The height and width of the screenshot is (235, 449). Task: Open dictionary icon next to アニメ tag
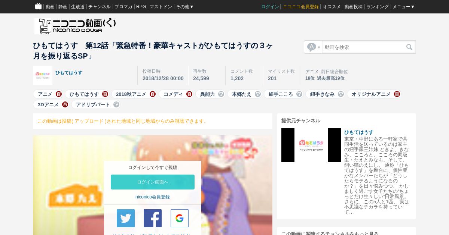tap(59, 94)
